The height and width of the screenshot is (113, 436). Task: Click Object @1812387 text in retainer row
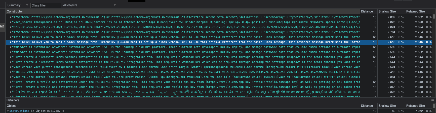tap(48, 111)
